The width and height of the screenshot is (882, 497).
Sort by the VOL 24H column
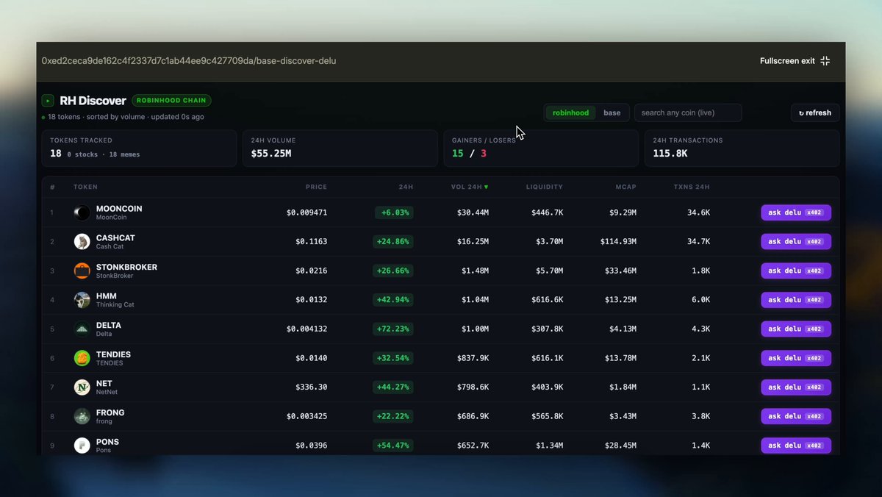470,187
